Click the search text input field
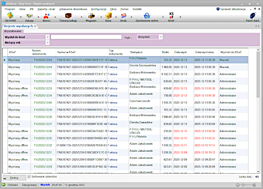The height and width of the screenshot is (189, 263). (86, 37)
